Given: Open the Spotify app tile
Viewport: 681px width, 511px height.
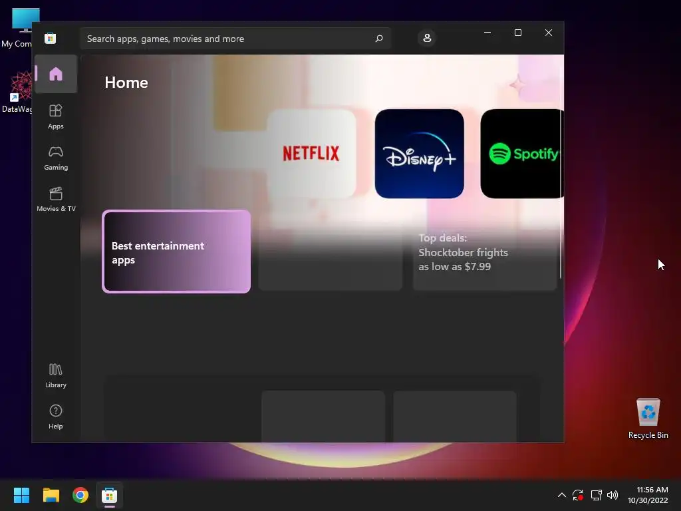Looking at the screenshot, I should pyautogui.click(x=522, y=154).
